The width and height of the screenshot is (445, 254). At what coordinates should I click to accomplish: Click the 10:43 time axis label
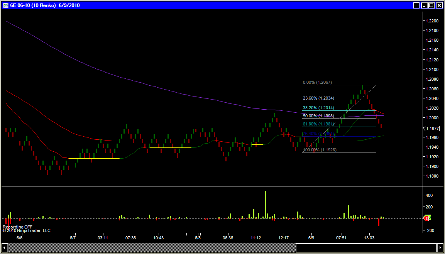[x=158, y=238]
